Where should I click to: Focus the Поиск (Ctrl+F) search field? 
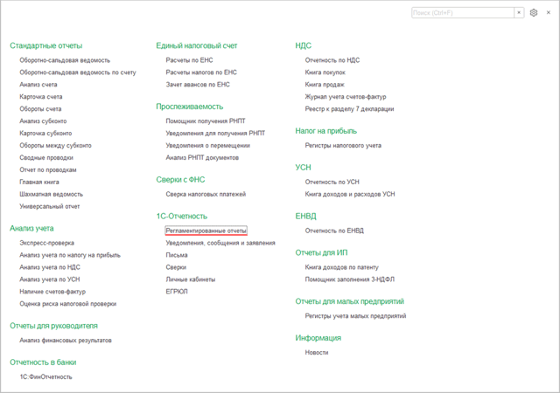click(x=463, y=13)
